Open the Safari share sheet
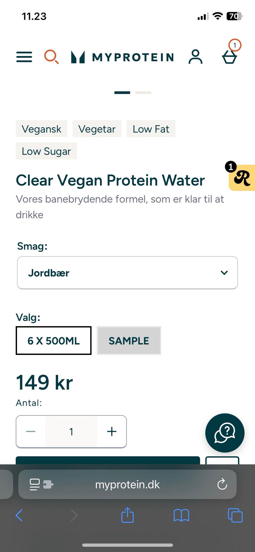255x552 pixels. point(127,515)
